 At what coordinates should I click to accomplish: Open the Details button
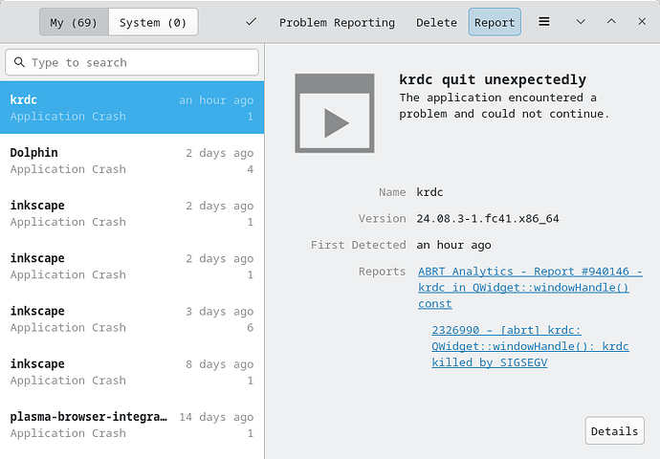click(x=614, y=431)
